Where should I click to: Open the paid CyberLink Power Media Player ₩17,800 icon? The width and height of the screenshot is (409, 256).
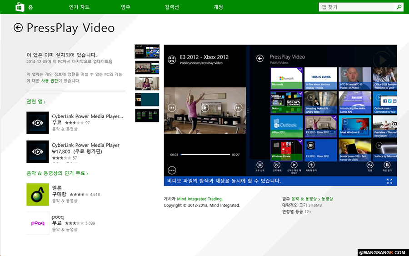[x=38, y=151]
